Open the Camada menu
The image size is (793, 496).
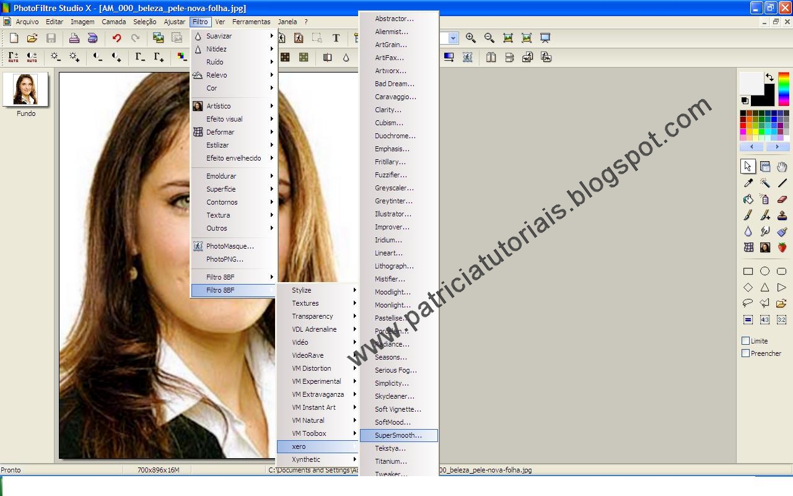(x=114, y=22)
